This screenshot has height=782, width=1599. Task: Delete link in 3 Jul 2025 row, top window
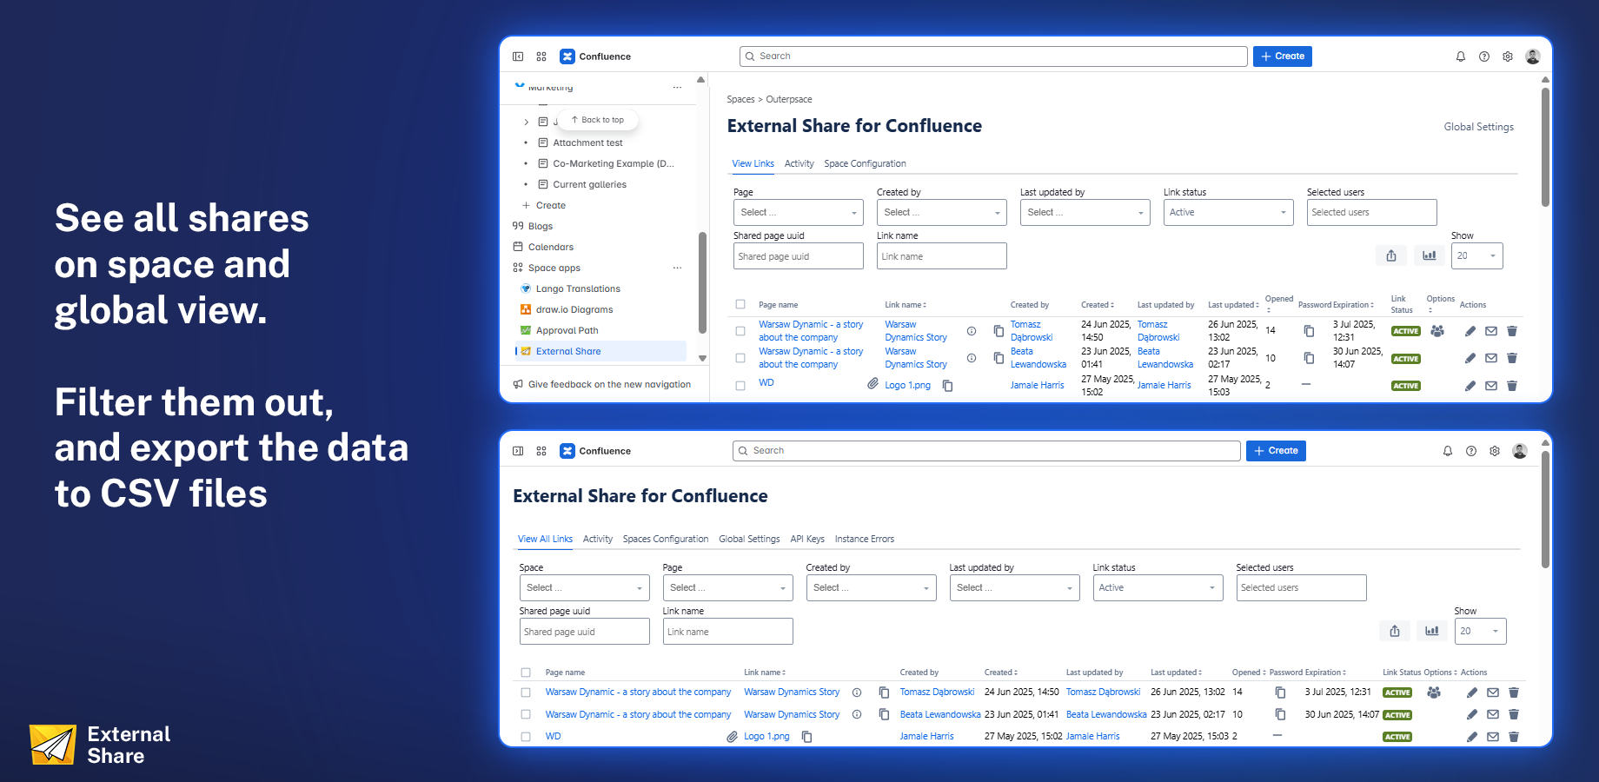pyautogui.click(x=1512, y=331)
